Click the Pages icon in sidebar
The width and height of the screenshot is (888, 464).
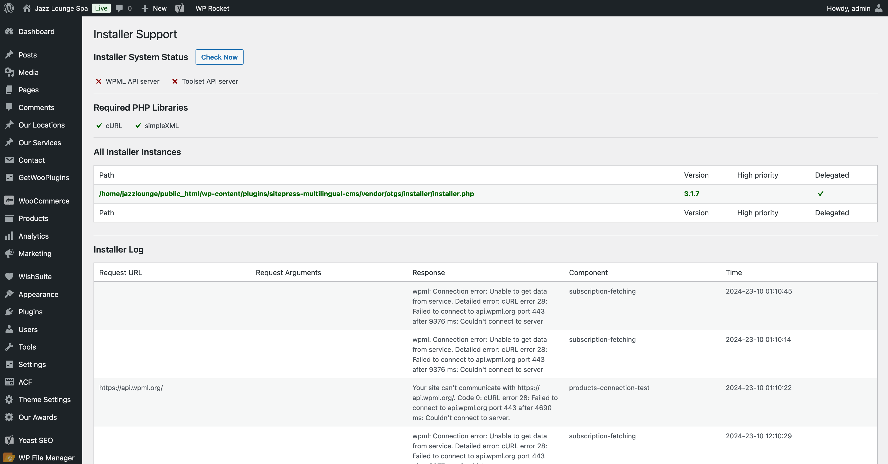(9, 90)
